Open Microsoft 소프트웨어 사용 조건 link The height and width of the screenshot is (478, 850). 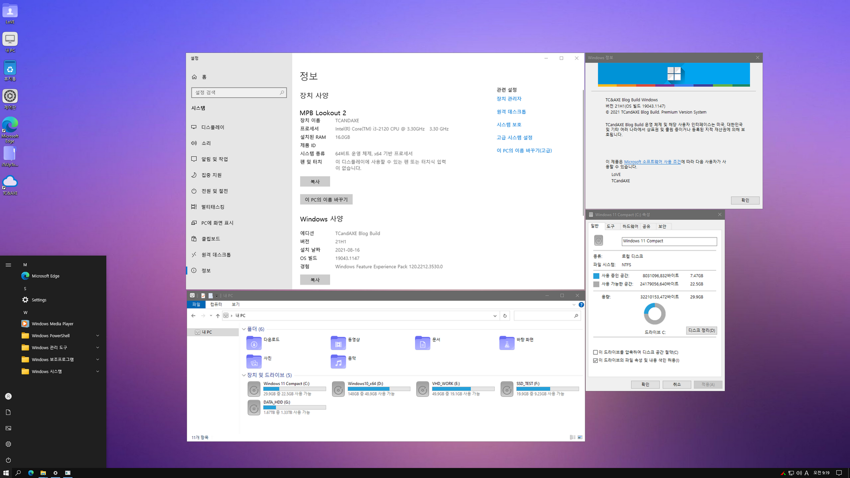point(652,162)
